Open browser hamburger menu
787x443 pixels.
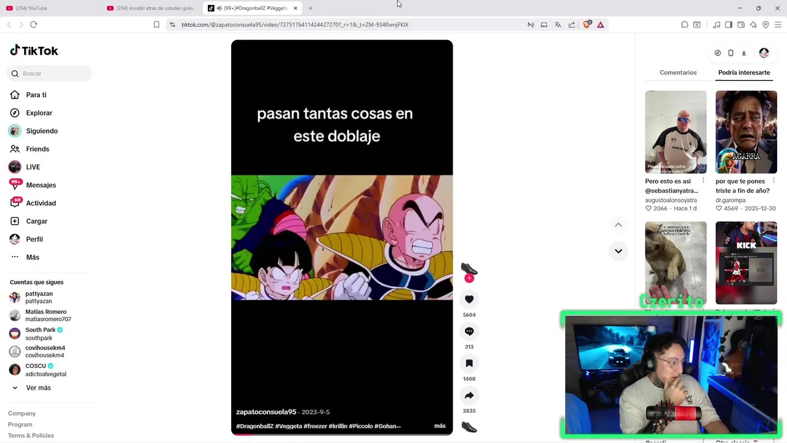coord(778,25)
